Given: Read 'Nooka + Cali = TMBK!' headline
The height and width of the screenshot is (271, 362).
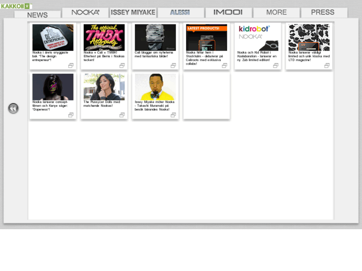Looking at the screenshot, I should tap(104, 56).
